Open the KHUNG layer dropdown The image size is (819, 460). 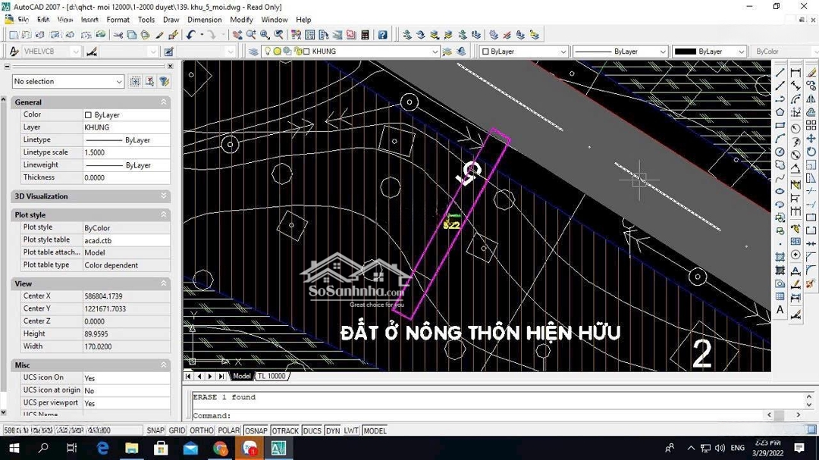point(435,52)
